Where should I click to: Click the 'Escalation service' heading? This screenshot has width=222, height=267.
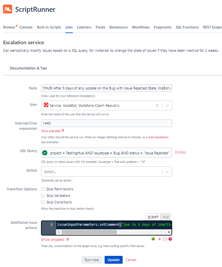24,42
